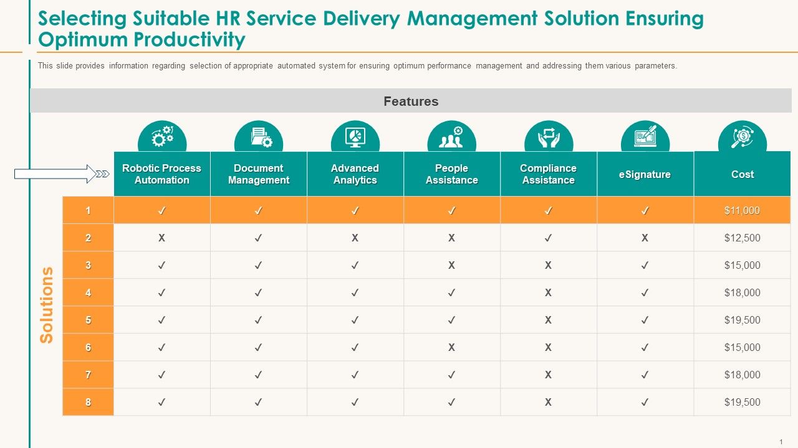Click the '$12,500' cost cell
This screenshot has width=798, height=448.
742,238
